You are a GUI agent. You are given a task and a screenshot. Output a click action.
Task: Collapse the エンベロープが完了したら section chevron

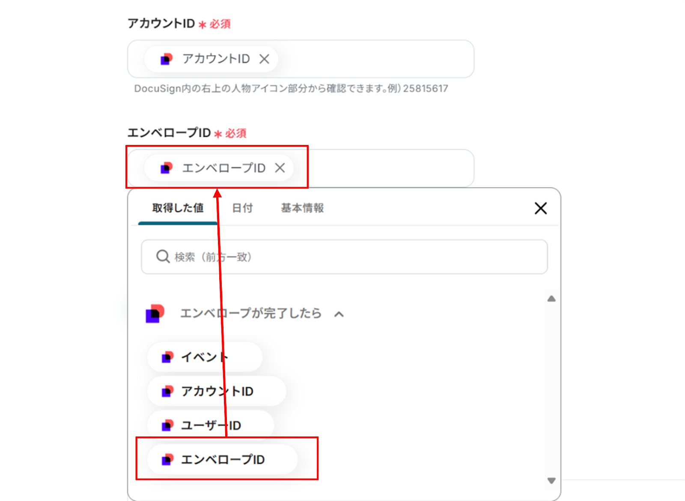[x=339, y=314]
